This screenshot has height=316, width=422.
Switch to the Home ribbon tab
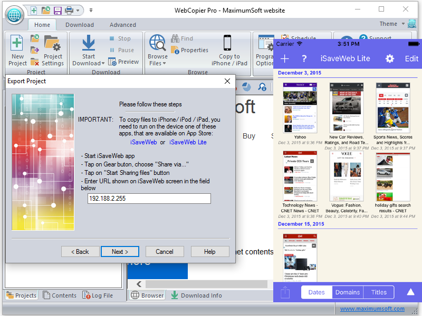tap(42, 25)
